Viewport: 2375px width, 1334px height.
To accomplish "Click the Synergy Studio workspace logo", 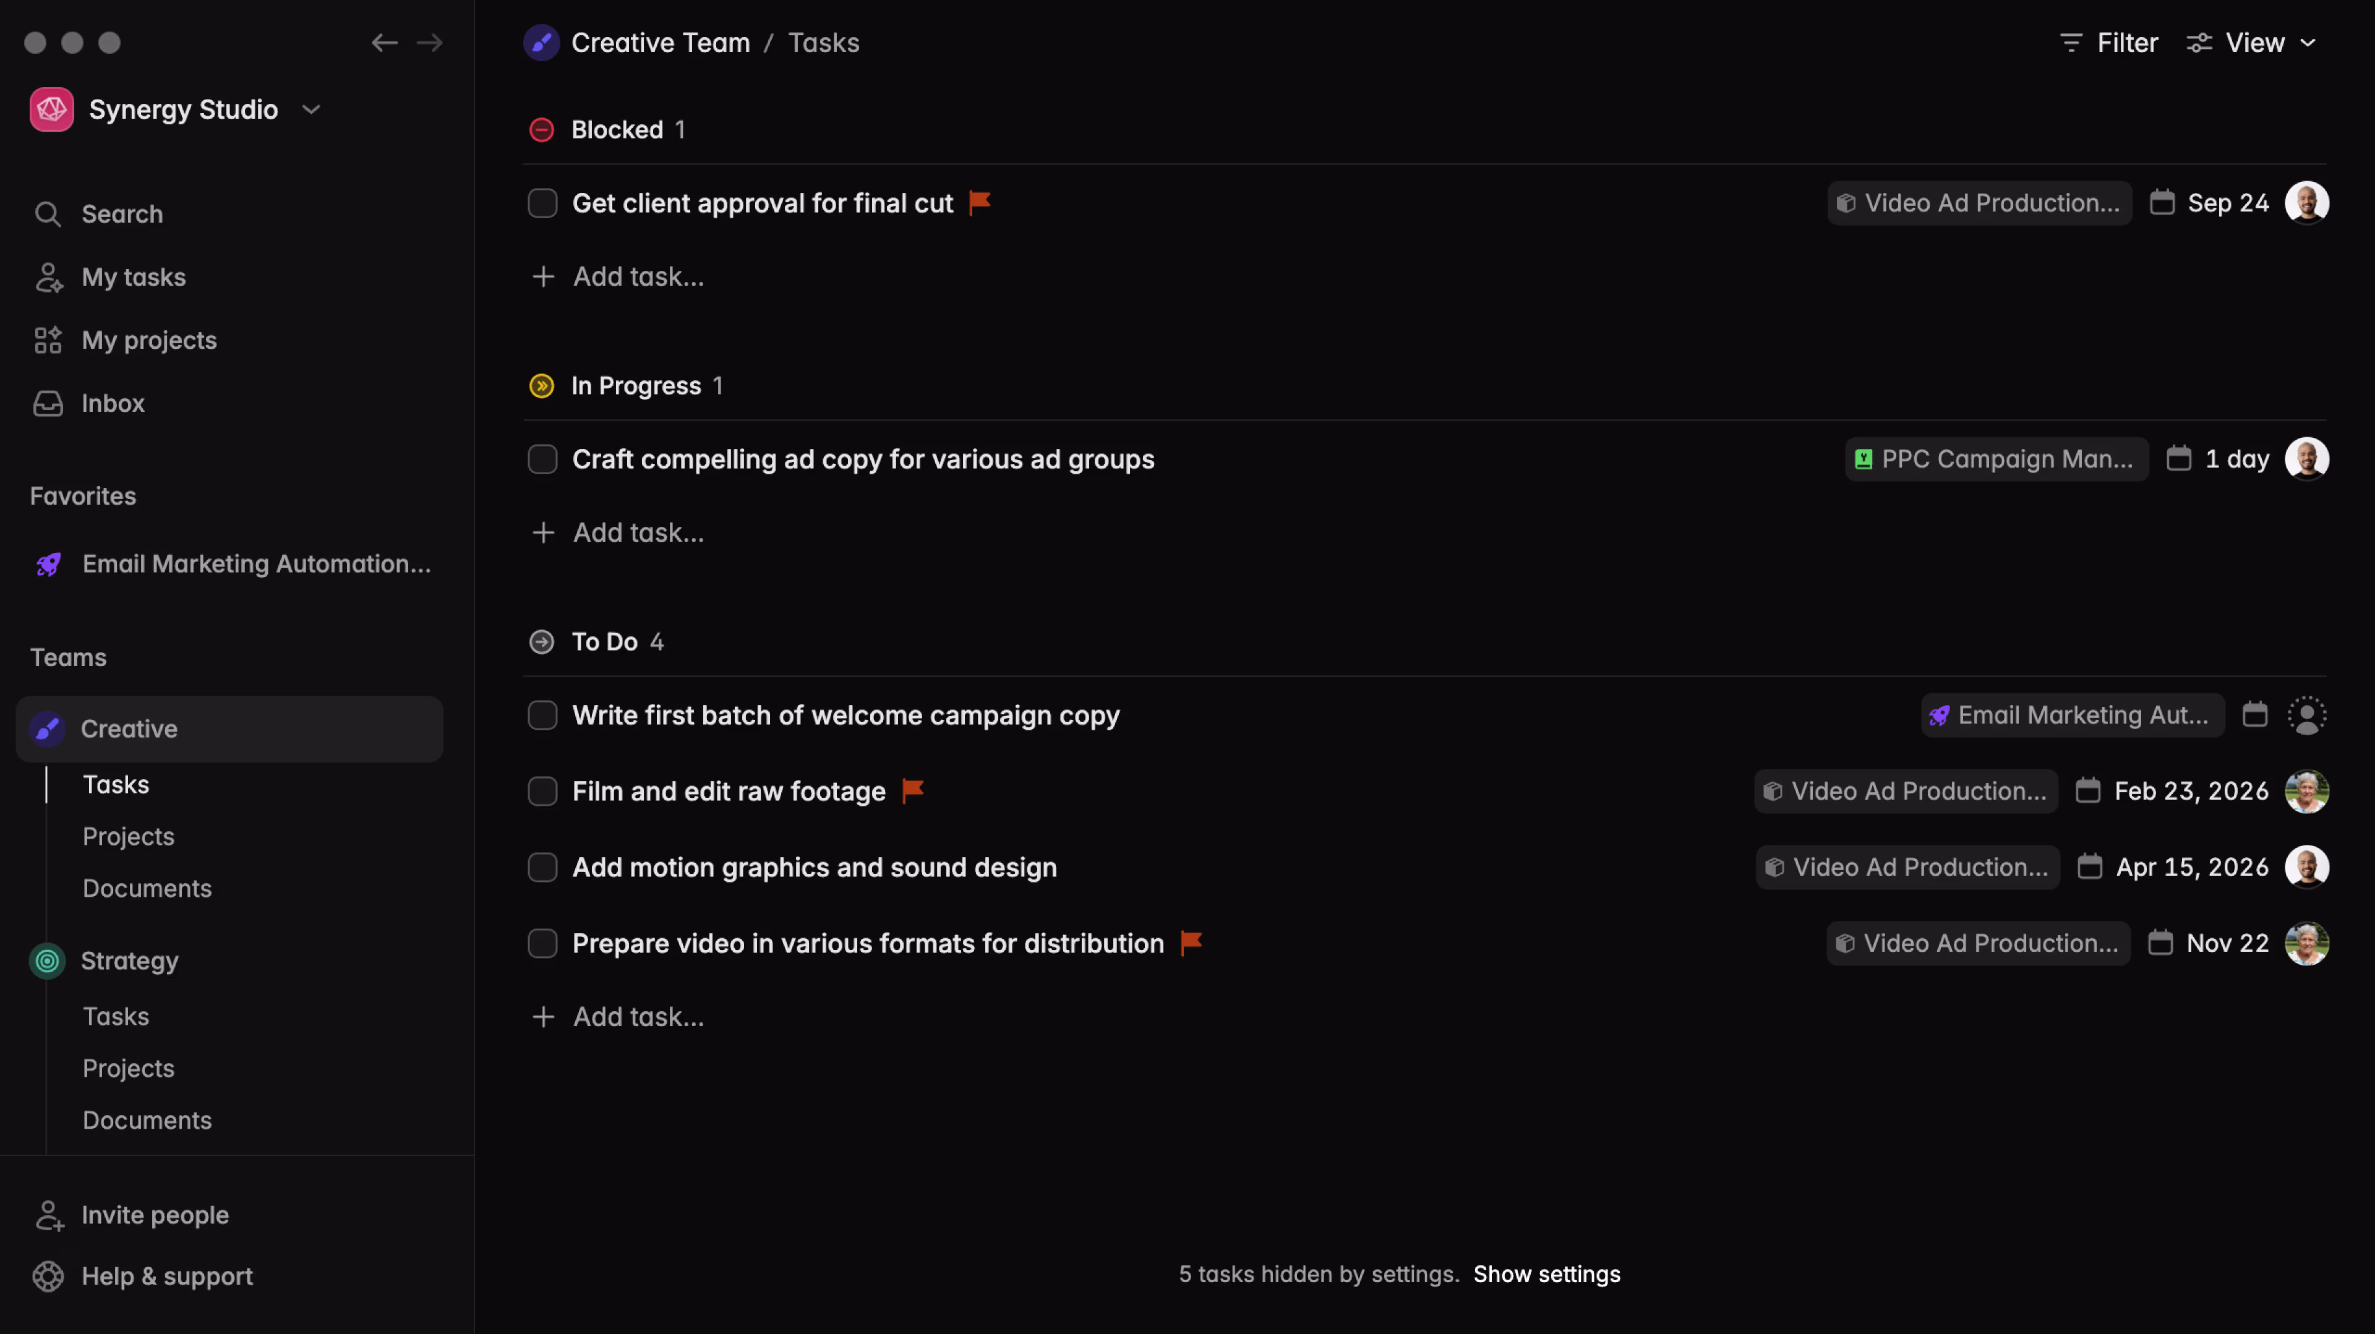I will (x=51, y=109).
